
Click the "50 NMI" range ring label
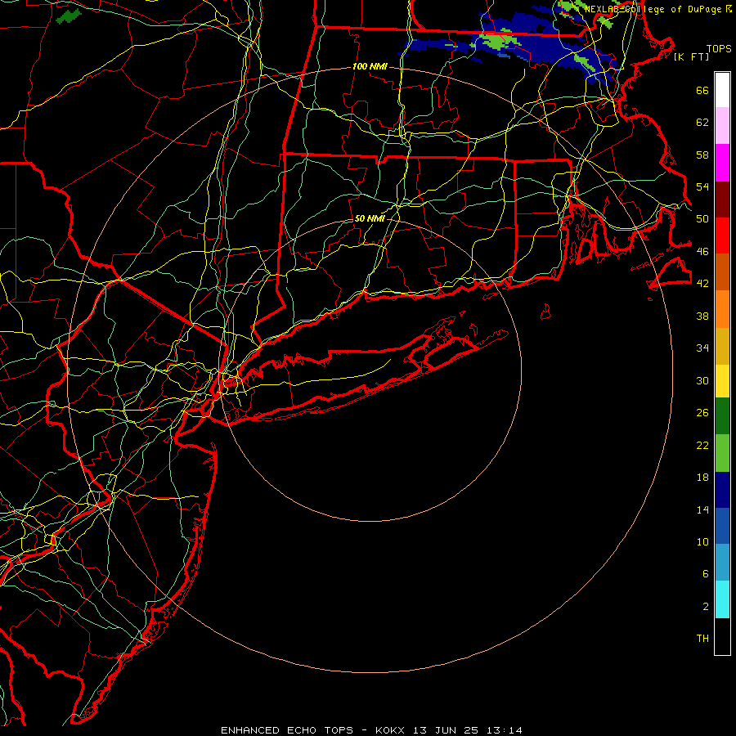pos(370,218)
